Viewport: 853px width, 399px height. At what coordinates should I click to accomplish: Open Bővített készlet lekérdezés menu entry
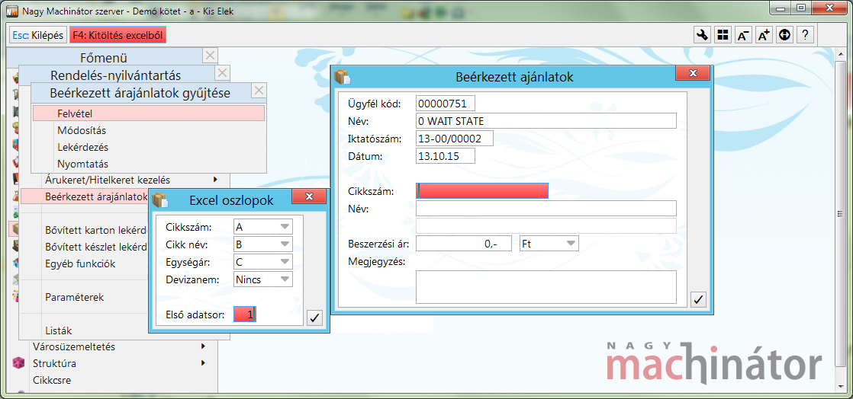tap(95, 247)
